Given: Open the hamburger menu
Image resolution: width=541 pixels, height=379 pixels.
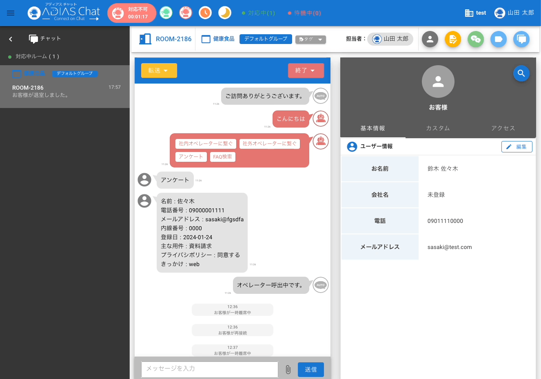Looking at the screenshot, I should pyautogui.click(x=11, y=13).
